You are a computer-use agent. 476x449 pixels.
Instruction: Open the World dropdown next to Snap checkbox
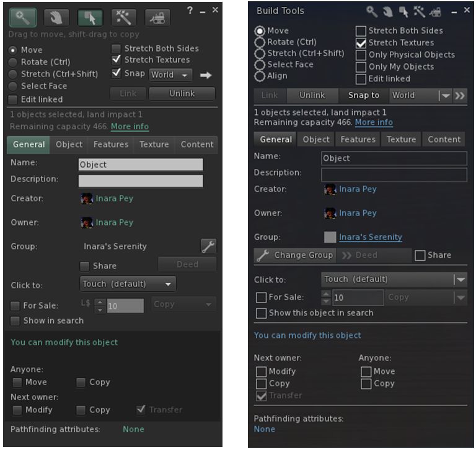pos(170,75)
